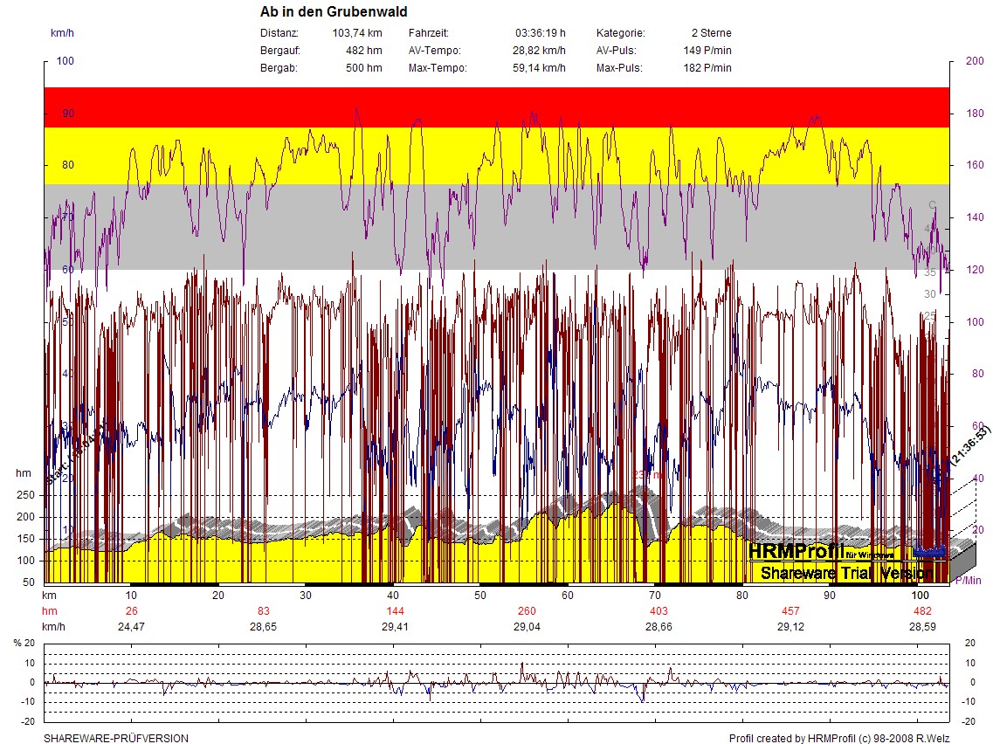This screenshot has width=993, height=744.
Task: Click the HRMProfil logo watermark
Action: [x=796, y=553]
